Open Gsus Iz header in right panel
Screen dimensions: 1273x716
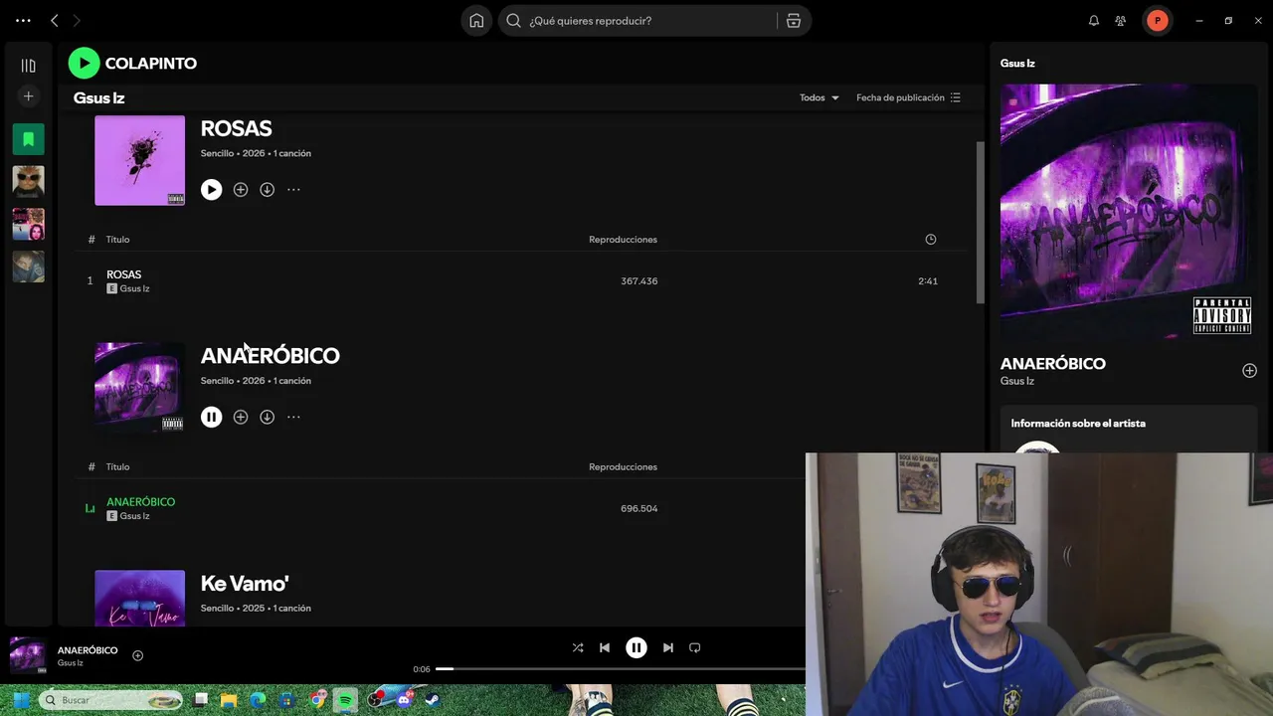tap(1017, 64)
